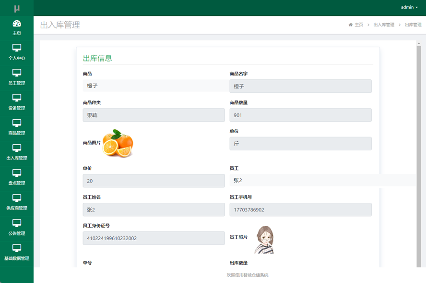Image resolution: width=426 pixels, height=283 pixels.
Task: Click the dashboard icon for 主页
Action: (x=17, y=24)
